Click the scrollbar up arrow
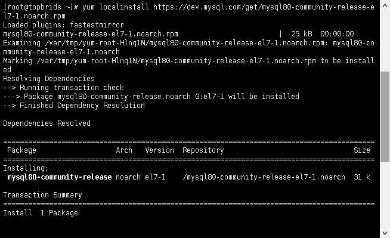390x238 pixels. click(x=385, y=6)
